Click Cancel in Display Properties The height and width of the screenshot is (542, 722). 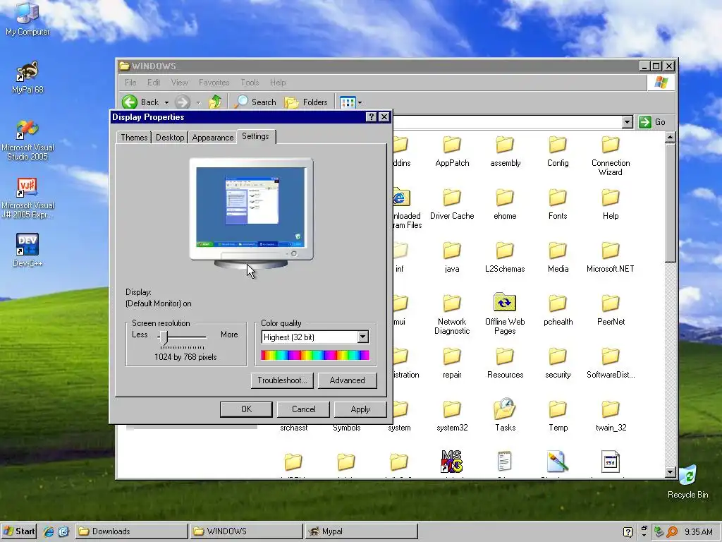[303, 409]
